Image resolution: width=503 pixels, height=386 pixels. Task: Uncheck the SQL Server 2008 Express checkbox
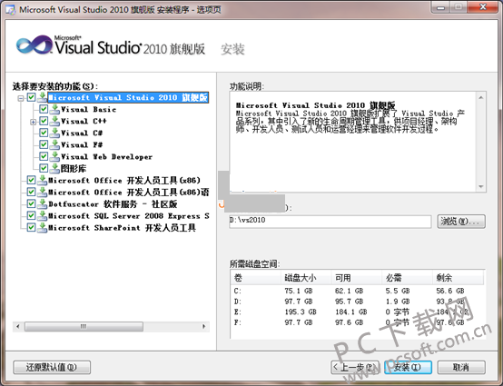point(31,215)
